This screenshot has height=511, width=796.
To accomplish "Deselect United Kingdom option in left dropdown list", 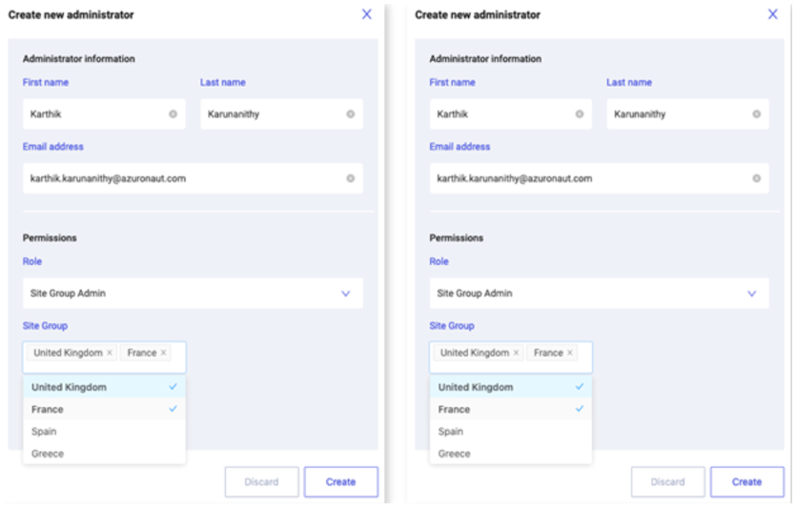I will tap(104, 387).
